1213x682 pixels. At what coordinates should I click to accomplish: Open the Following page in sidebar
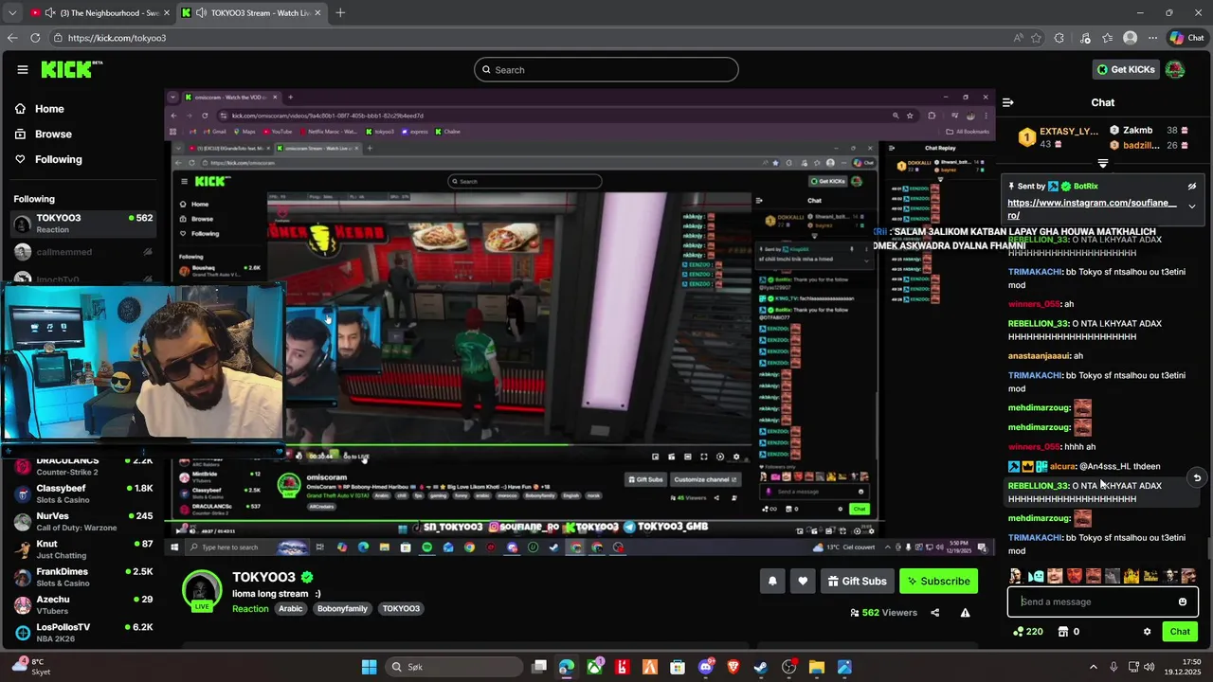[x=58, y=159]
